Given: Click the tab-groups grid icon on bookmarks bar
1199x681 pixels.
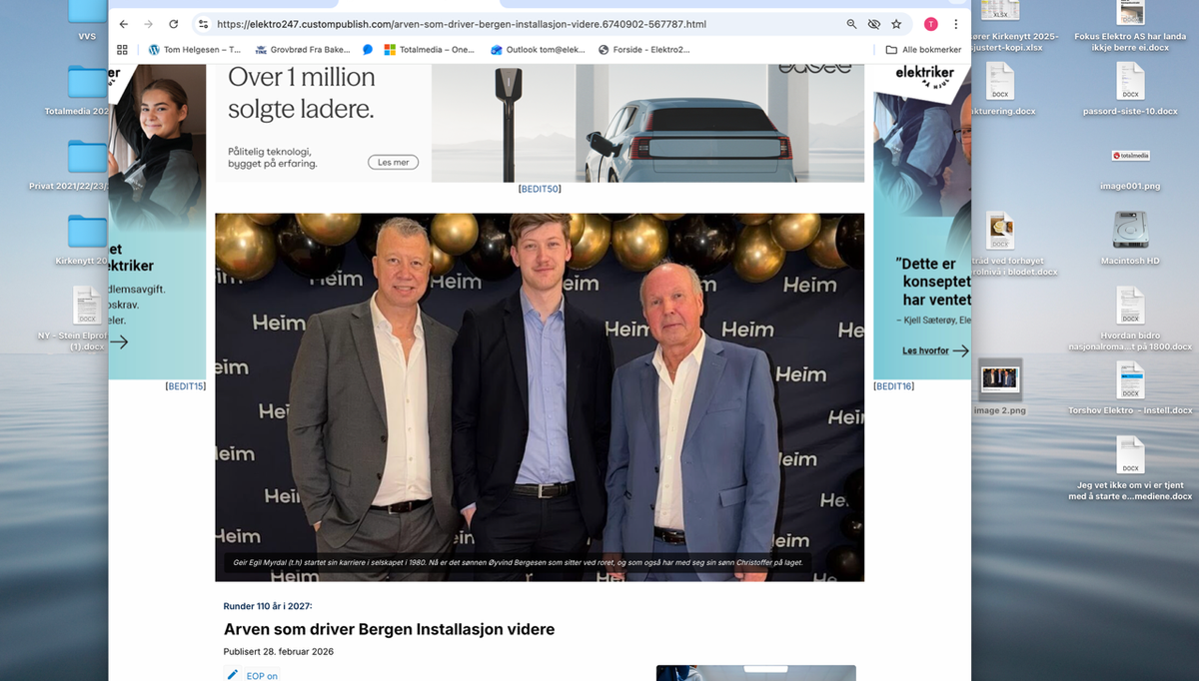Looking at the screenshot, I should point(122,49).
